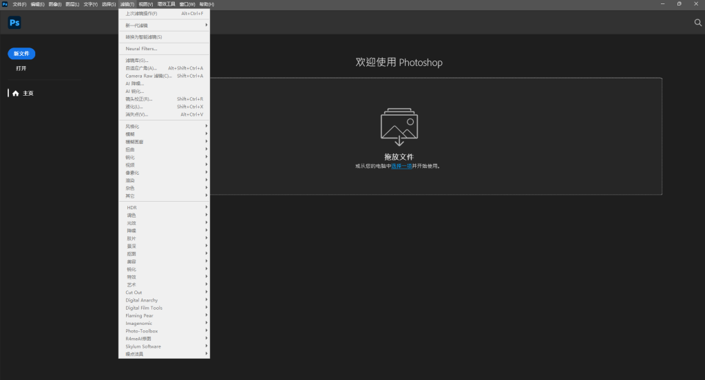Expand the 模糊画廊 submenu
705x380 pixels.
click(164, 142)
